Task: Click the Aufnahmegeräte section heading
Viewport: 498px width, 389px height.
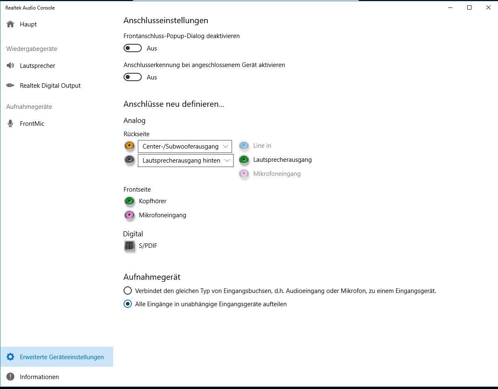Action: click(29, 107)
